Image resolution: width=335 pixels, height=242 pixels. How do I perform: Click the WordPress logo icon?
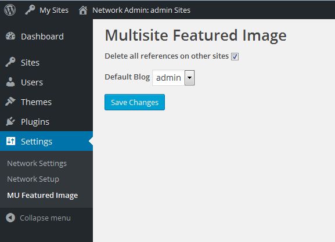tap(10, 10)
